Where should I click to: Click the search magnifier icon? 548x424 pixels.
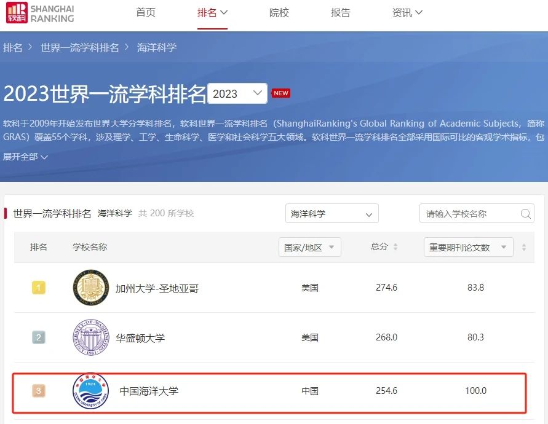pyautogui.click(x=526, y=214)
